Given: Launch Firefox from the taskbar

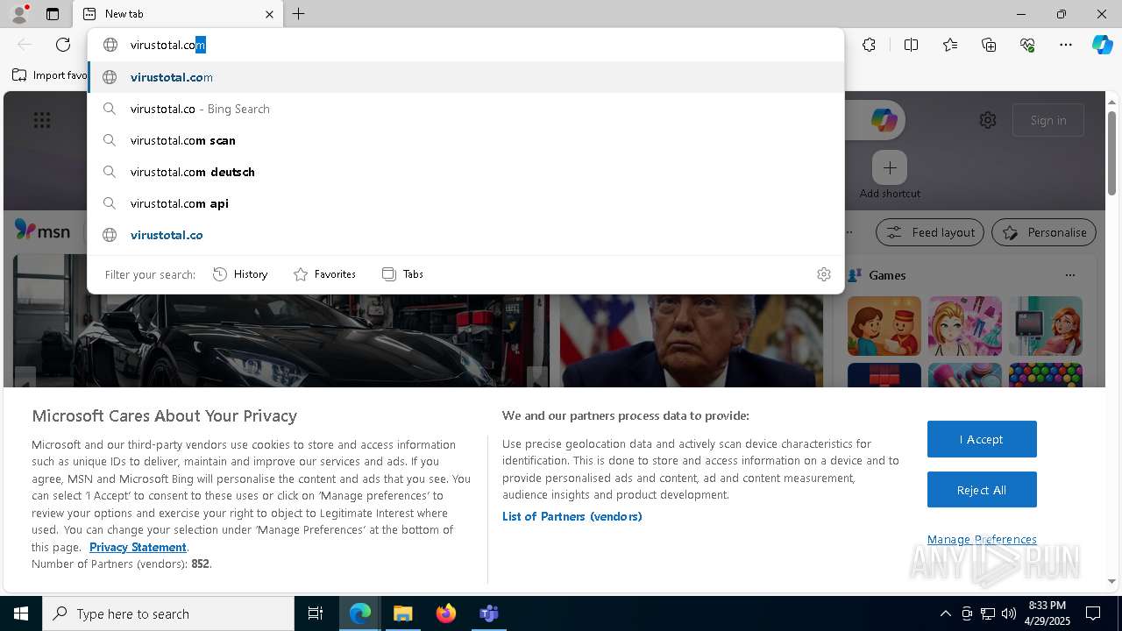Looking at the screenshot, I should click(445, 613).
